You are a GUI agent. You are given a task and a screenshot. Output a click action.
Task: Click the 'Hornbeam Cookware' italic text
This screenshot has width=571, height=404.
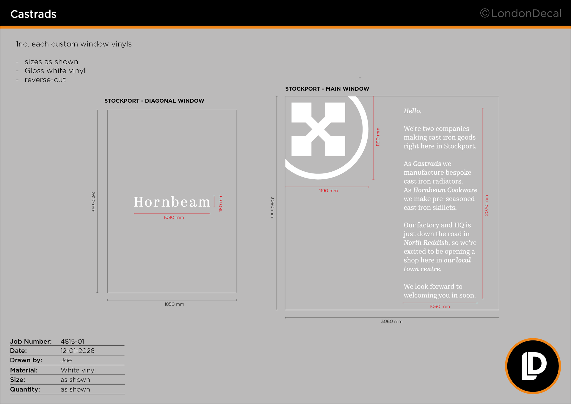click(x=445, y=190)
